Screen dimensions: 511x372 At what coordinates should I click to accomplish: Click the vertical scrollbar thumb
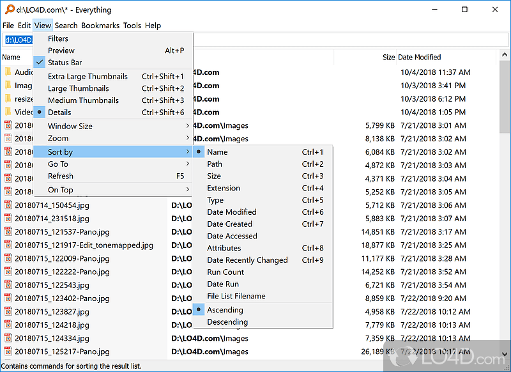pos(505,97)
